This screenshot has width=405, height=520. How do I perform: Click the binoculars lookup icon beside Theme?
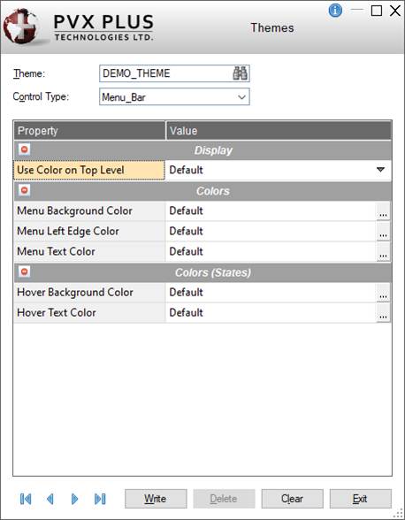click(x=240, y=73)
